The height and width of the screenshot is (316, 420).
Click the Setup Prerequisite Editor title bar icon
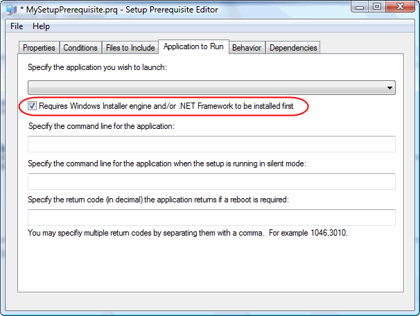(12, 10)
